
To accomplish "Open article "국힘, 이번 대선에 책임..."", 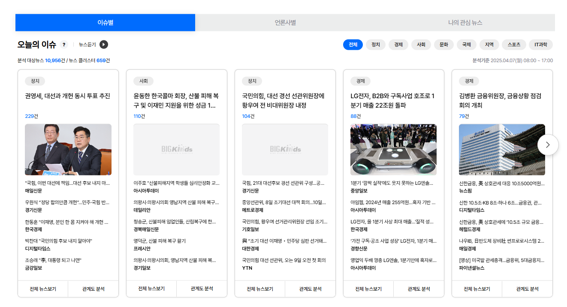I will [67, 183].
